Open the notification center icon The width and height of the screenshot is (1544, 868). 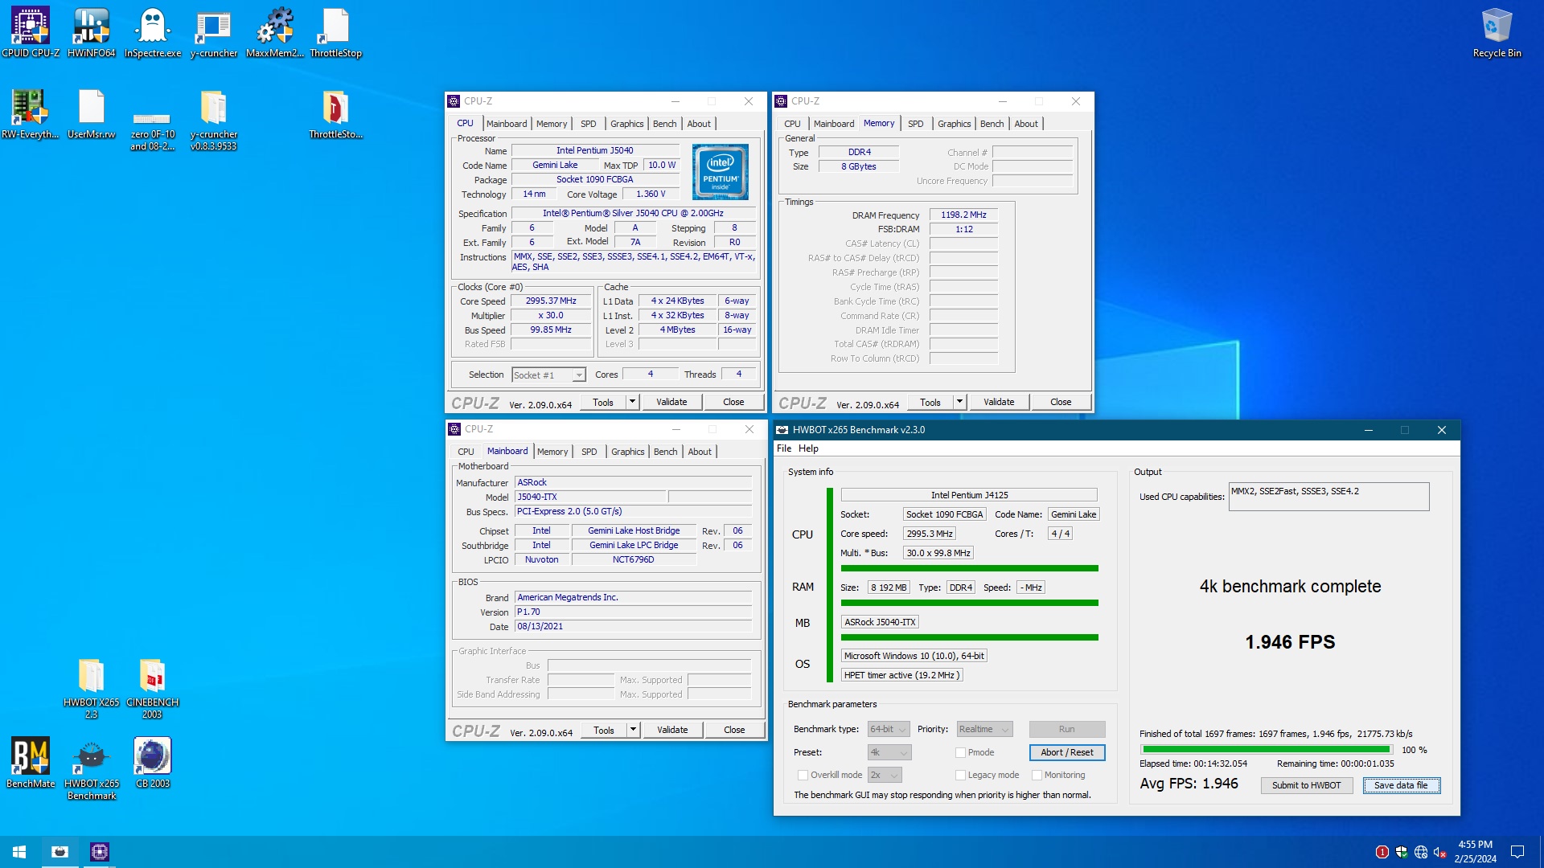(x=1517, y=852)
